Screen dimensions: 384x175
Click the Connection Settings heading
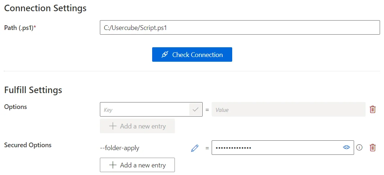point(45,8)
